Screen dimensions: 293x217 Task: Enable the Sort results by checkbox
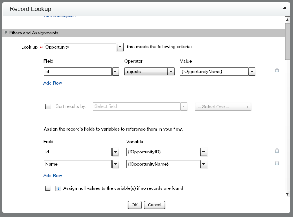click(48, 107)
